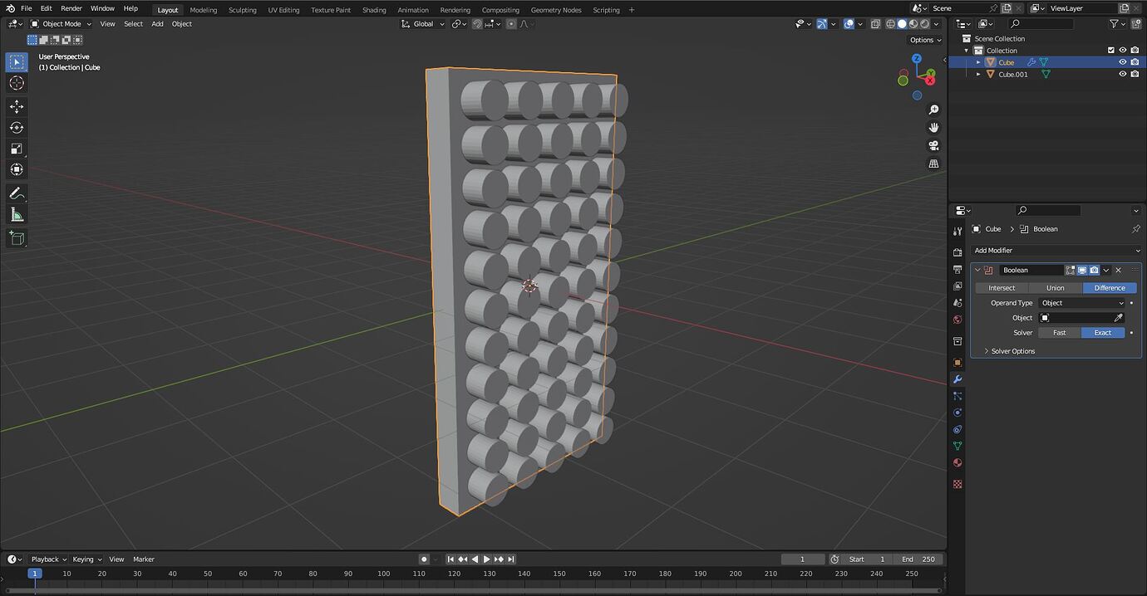Uncheck the Collection exclude checkbox

click(x=1110, y=51)
